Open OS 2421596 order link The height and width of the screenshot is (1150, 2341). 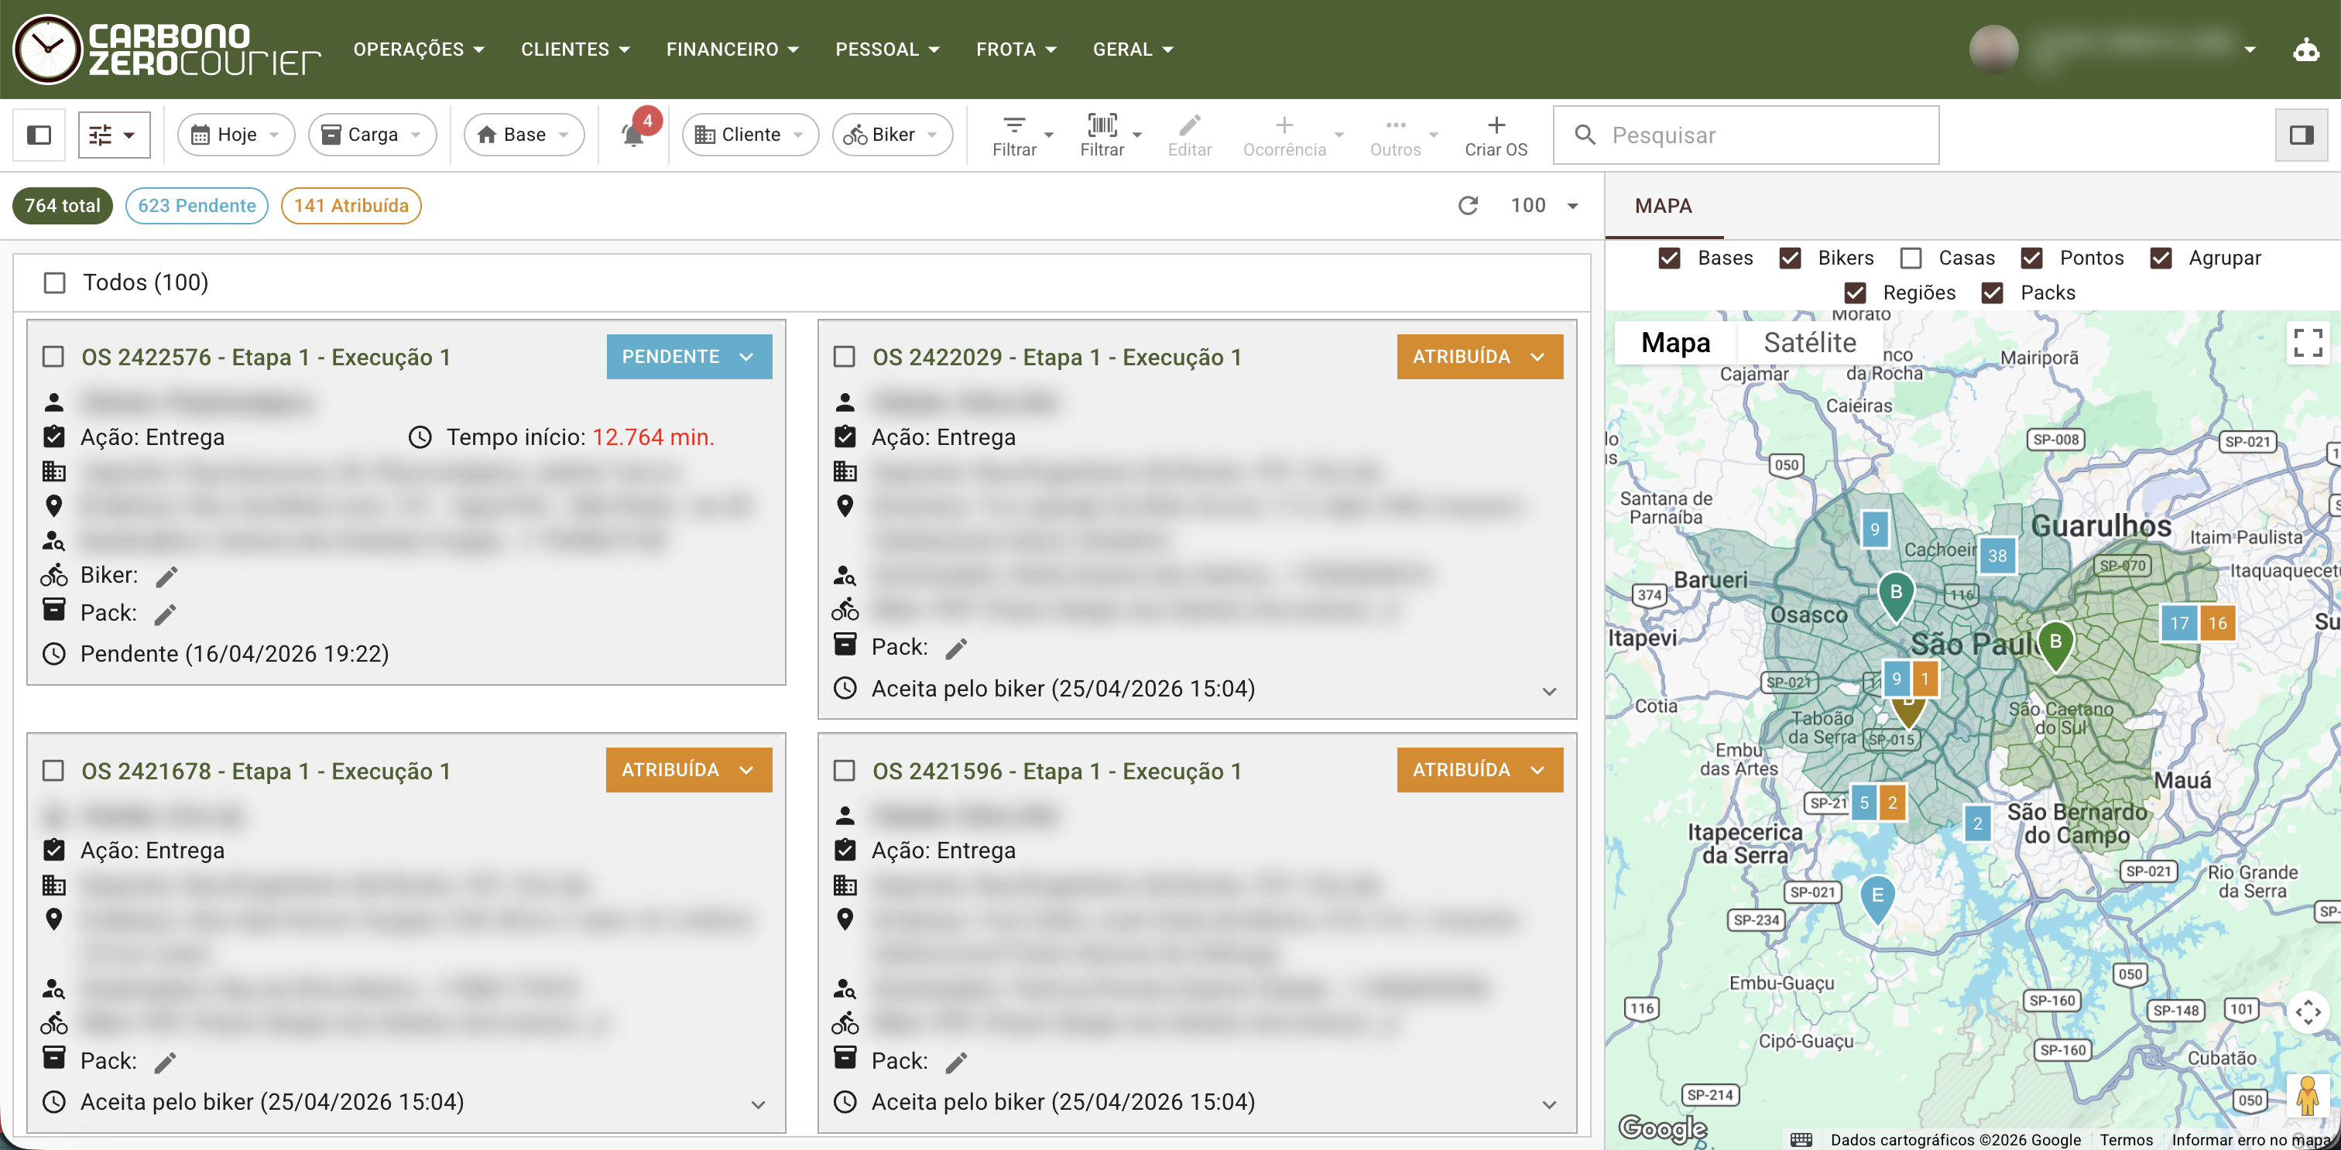coord(1056,772)
